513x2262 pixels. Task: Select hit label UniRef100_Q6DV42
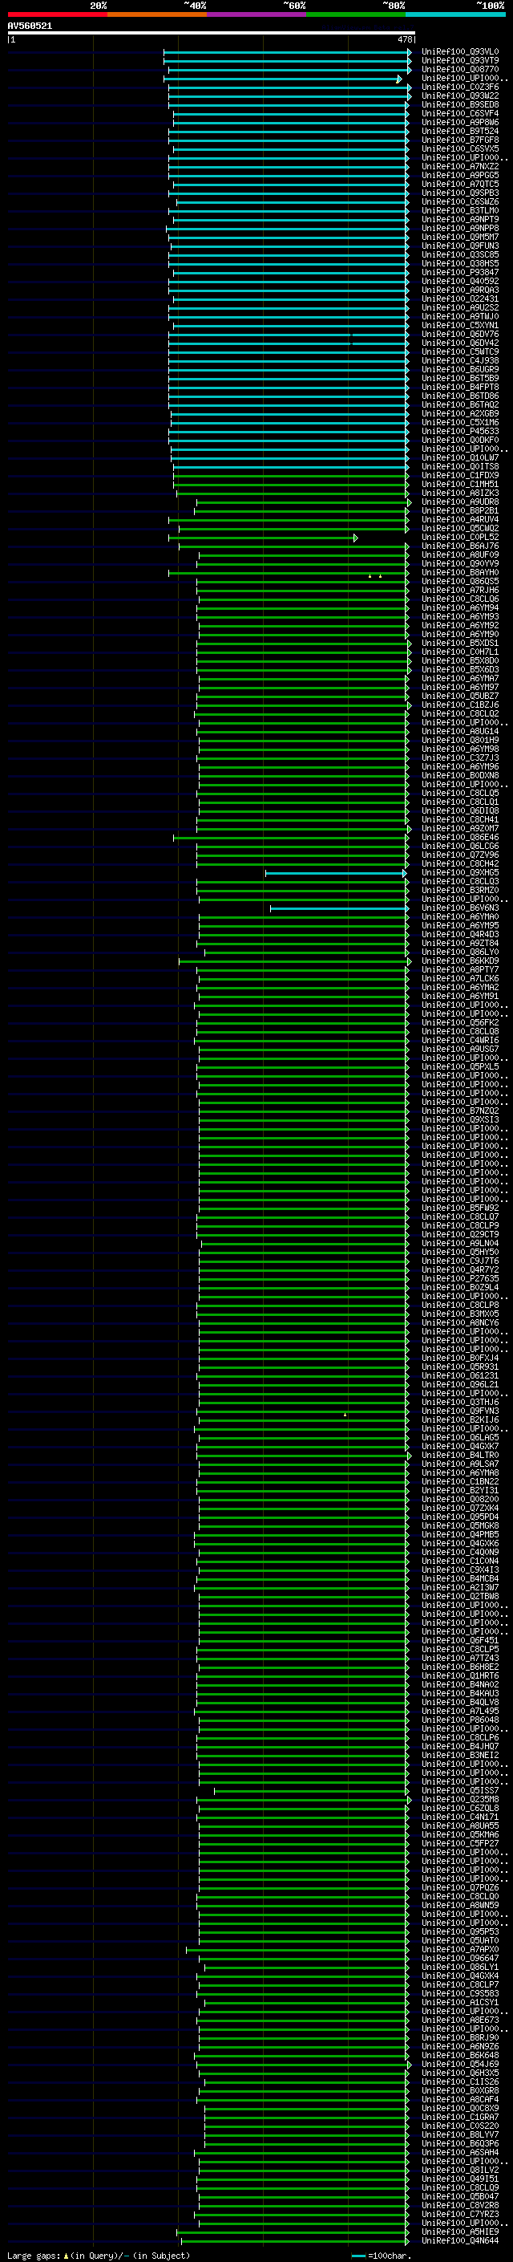coord(460,343)
